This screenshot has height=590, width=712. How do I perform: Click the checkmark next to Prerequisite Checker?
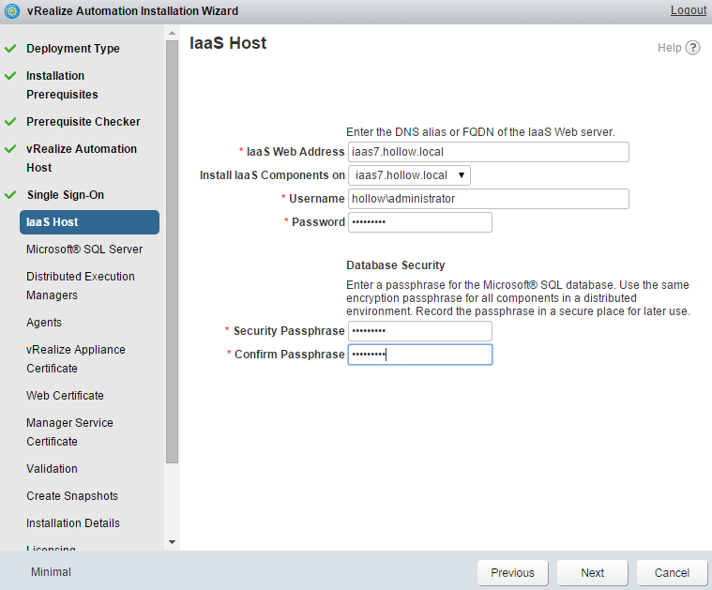(x=10, y=122)
